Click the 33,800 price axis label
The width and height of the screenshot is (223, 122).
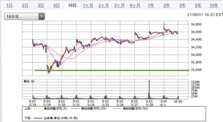tap(196, 62)
